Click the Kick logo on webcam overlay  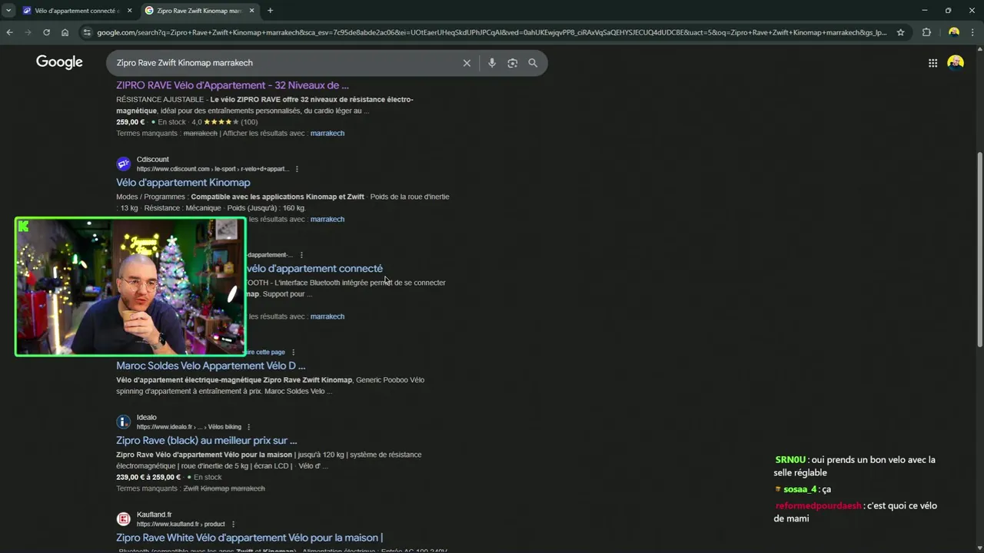click(23, 226)
